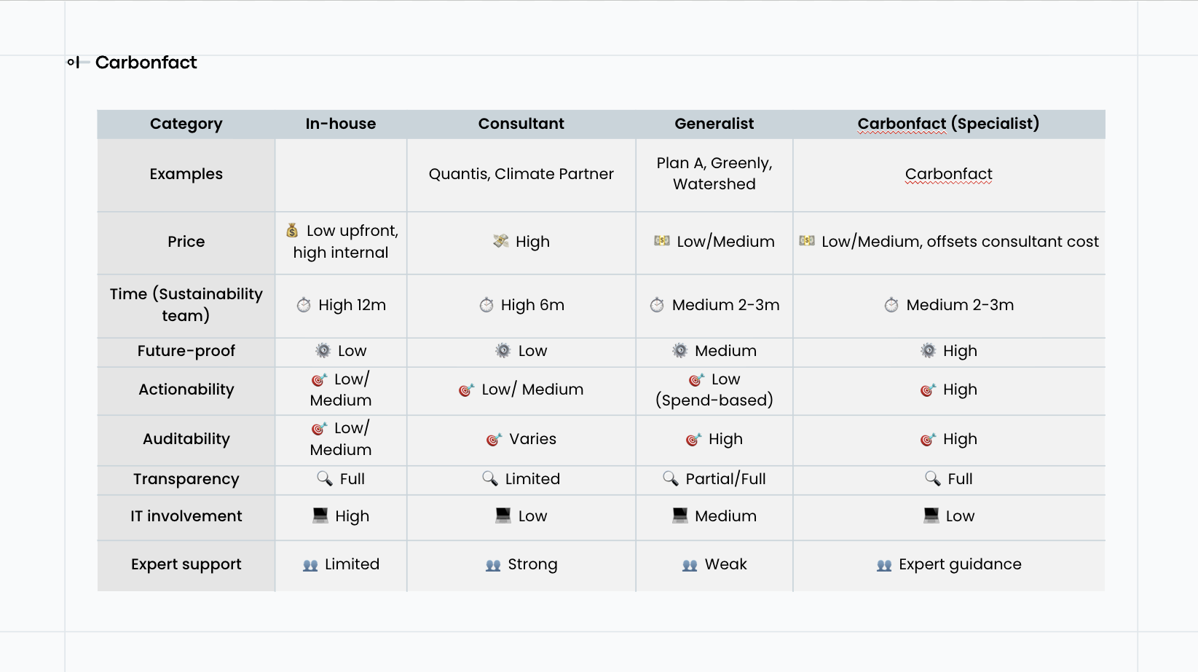This screenshot has height=672, width=1198.
Task: Toggle the heading collapse marker beside Carbonfact title
Action: pos(74,63)
